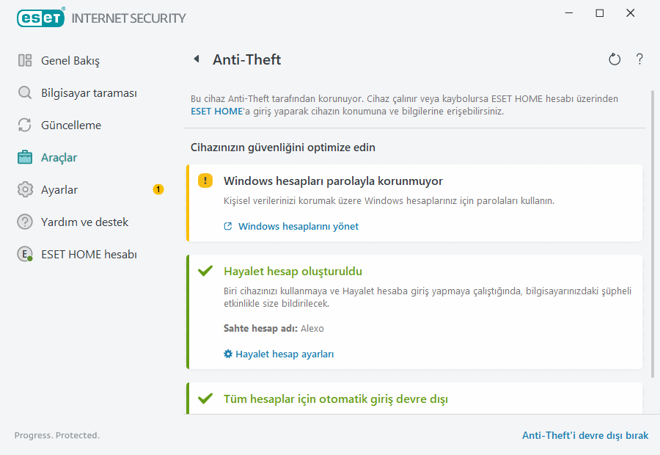Click the Ayarlar gear icon
Image resolution: width=660 pixels, height=455 pixels.
[23, 189]
